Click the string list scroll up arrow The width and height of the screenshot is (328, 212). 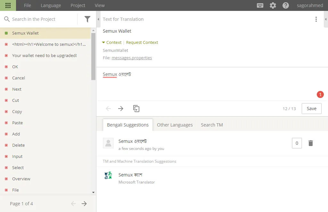(x=93, y=30)
